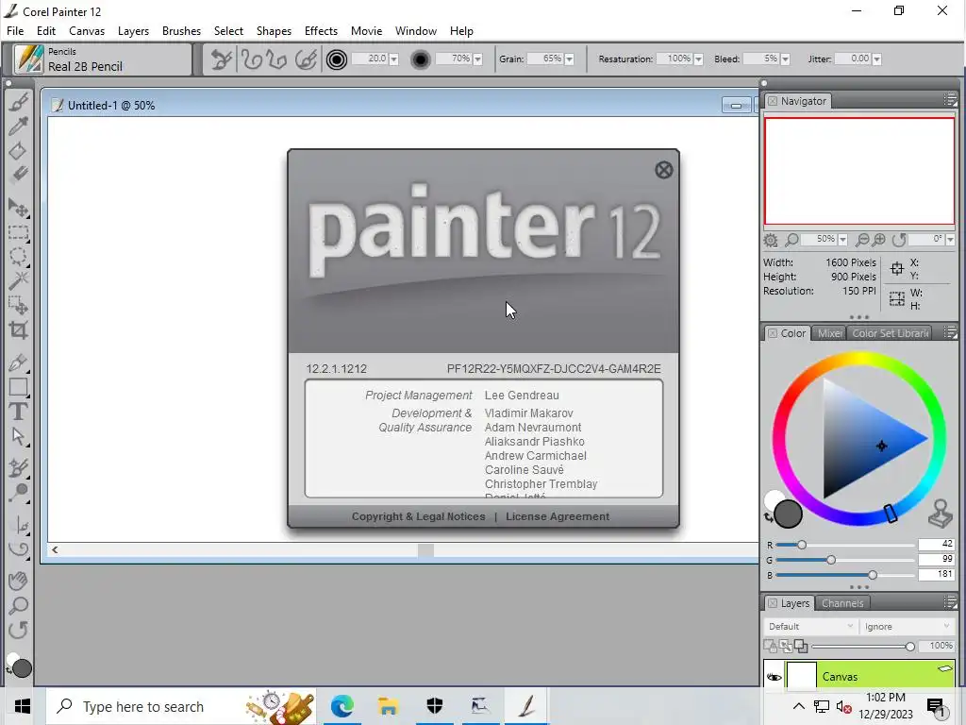The height and width of the screenshot is (725, 966).
Task: Select the Dropper tool
Action: pyautogui.click(x=19, y=126)
